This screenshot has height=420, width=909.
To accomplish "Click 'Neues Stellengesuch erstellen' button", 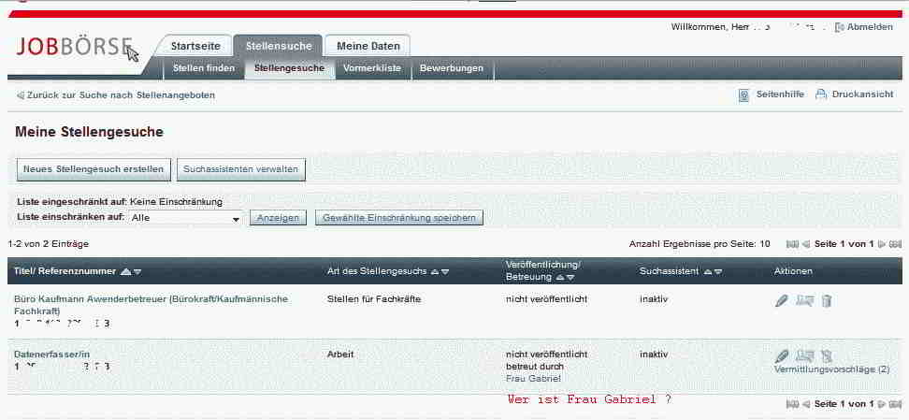I will 92,169.
